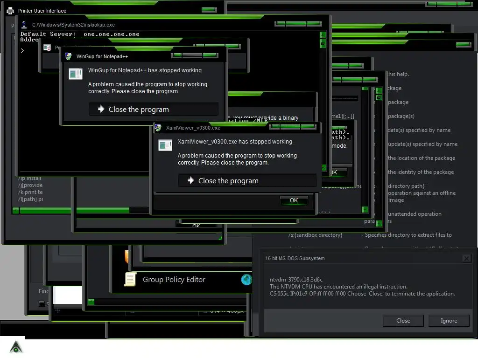
Task: Click the globe icon right of Group Policy Editor
Action: (x=246, y=279)
